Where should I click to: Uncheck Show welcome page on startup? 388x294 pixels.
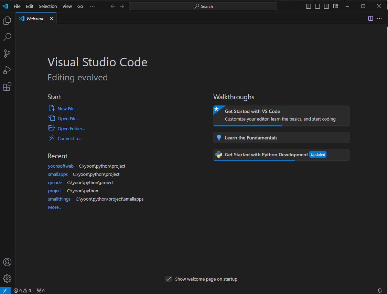pos(169,279)
